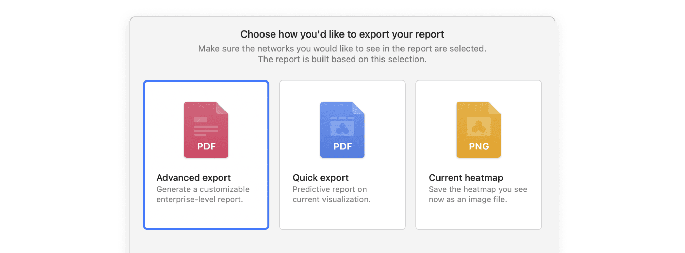685x253 pixels.
Task: Click the PDF label on the red file icon
Action: [x=206, y=146]
